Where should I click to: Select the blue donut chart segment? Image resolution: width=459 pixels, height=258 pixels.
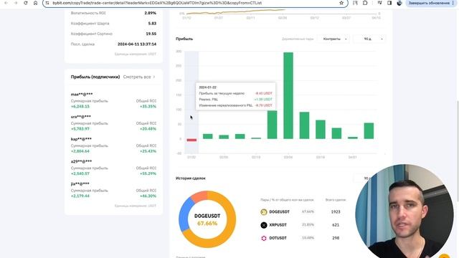(184, 215)
